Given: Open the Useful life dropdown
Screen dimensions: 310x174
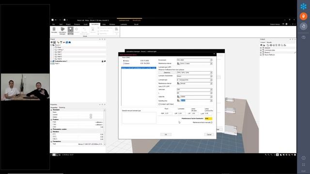Looking at the screenshot, I should pos(211,97).
